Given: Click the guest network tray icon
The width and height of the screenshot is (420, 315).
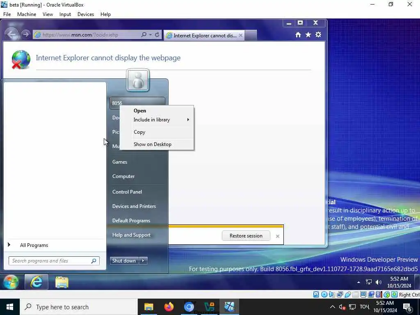Looking at the screenshot, I should pos(369,282).
